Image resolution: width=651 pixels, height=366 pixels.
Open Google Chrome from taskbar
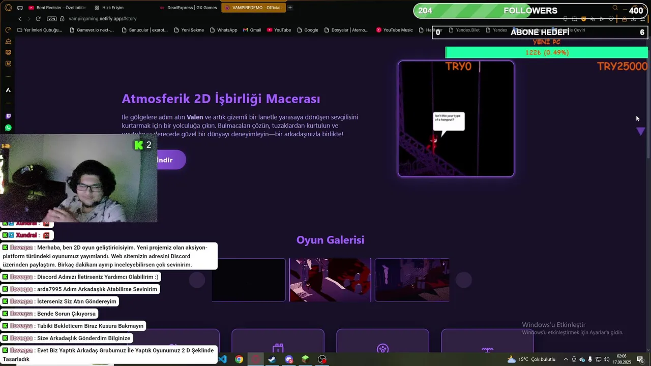[x=239, y=359]
